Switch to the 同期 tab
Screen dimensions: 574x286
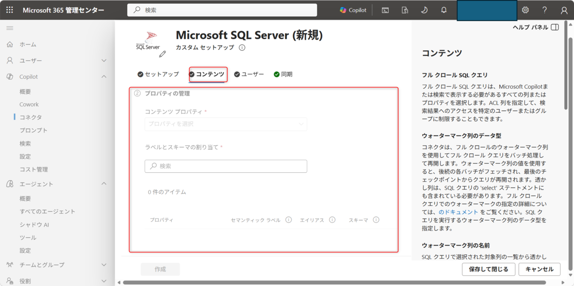pyautogui.click(x=283, y=74)
